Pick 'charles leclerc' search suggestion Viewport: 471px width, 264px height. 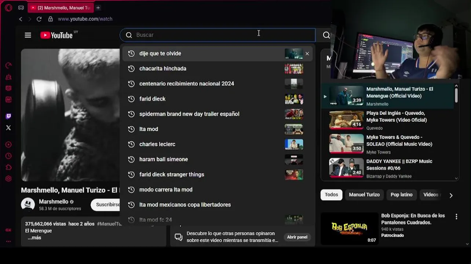(218, 144)
